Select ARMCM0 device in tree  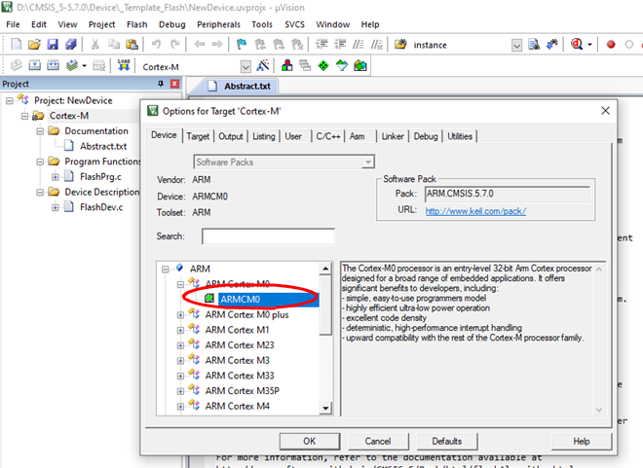(240, 300)
